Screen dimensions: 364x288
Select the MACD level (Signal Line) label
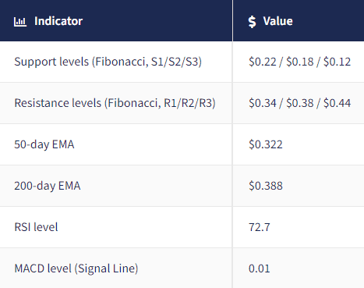click(x=76, y=268)
